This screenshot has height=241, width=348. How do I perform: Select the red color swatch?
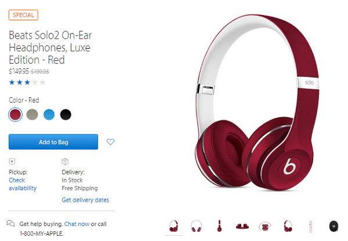[16, 114]
